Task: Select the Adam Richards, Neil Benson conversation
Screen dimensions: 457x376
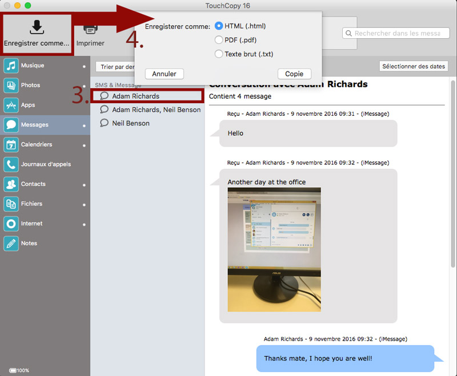Action: (147, 110)
